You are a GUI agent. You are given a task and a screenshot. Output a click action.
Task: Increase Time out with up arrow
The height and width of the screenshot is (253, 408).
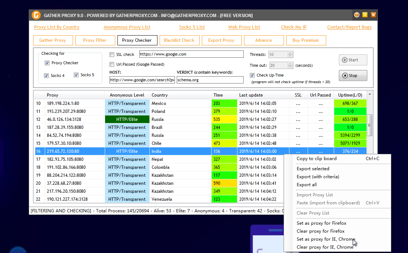pos(290,64)
